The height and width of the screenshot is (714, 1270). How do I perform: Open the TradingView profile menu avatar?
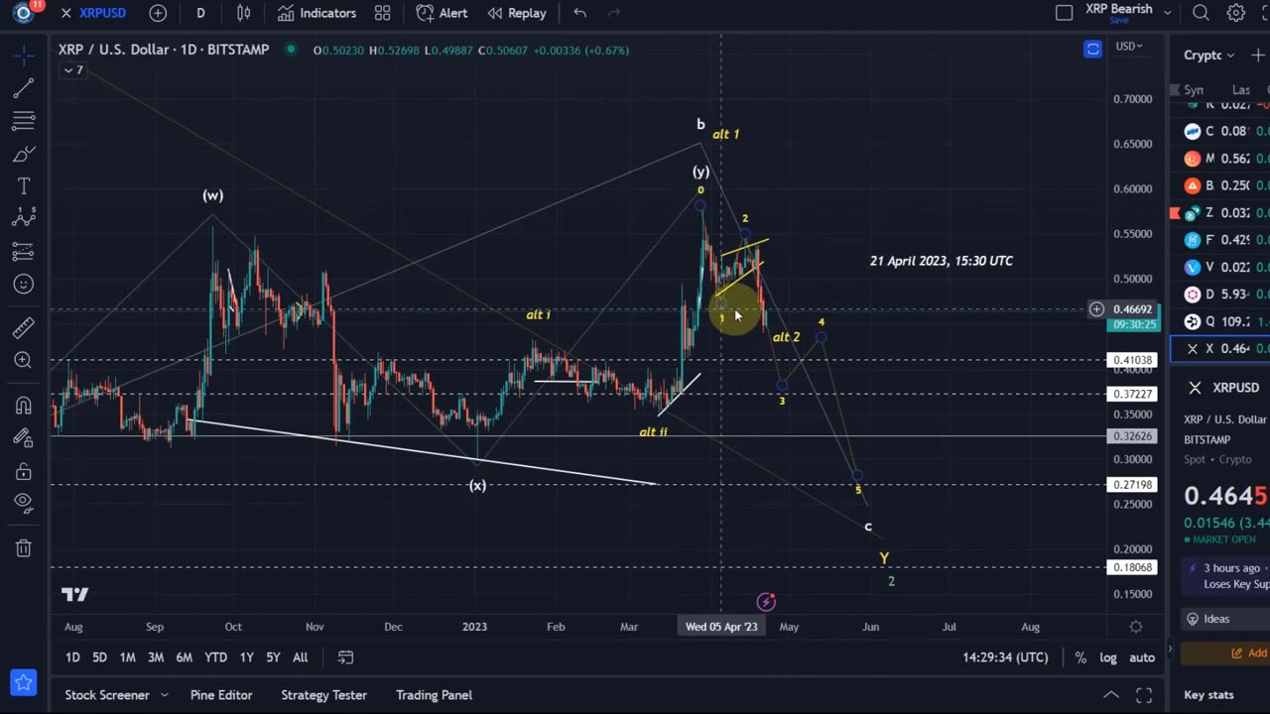pos(23,13)
